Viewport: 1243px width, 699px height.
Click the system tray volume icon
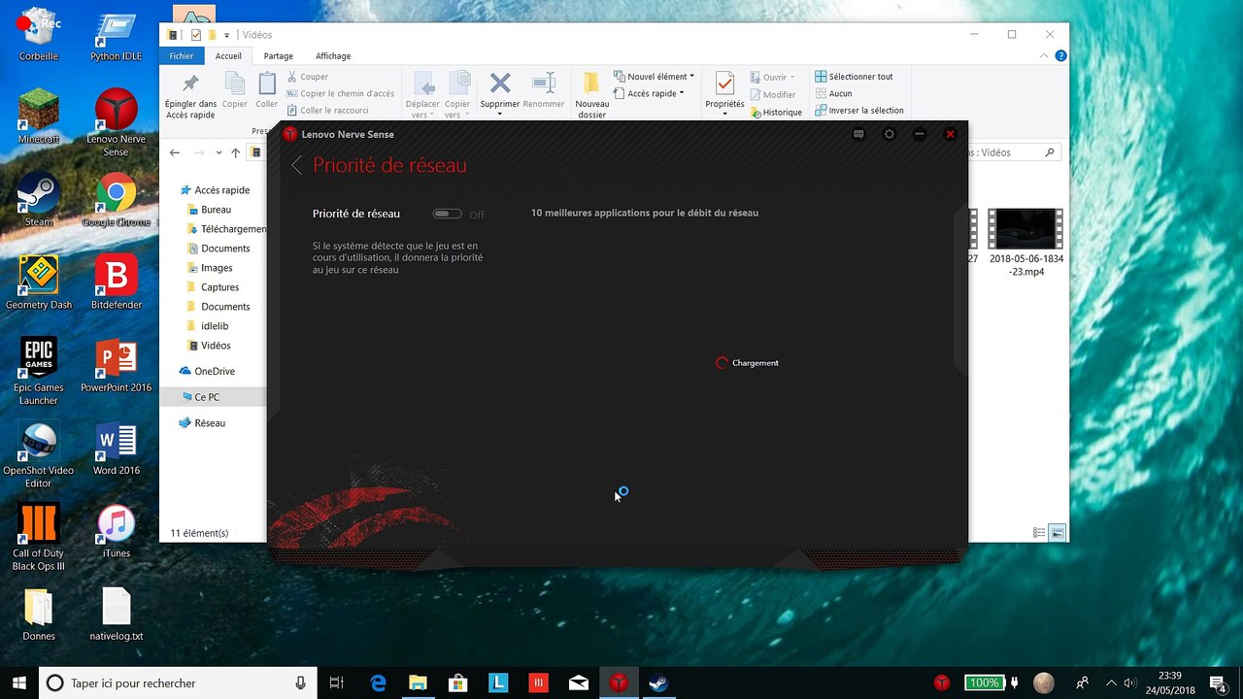click(1129, 683)
